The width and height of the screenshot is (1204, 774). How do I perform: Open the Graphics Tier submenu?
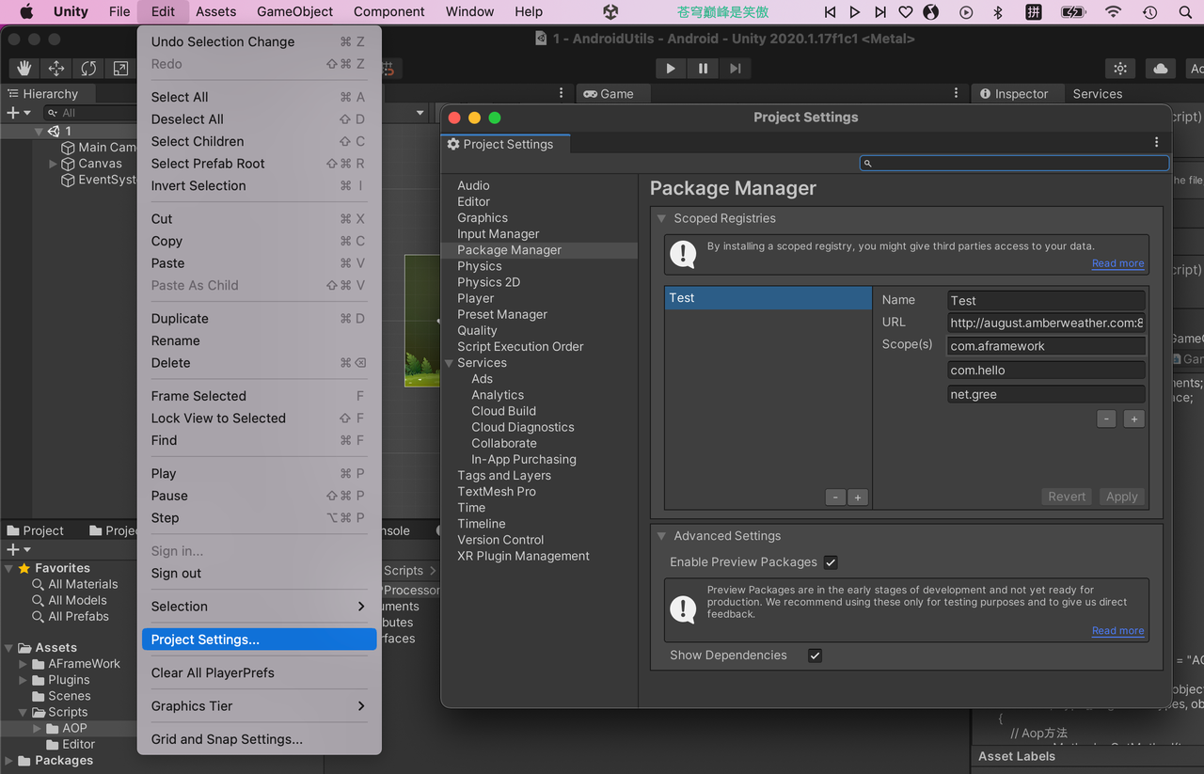click(259, 706)
